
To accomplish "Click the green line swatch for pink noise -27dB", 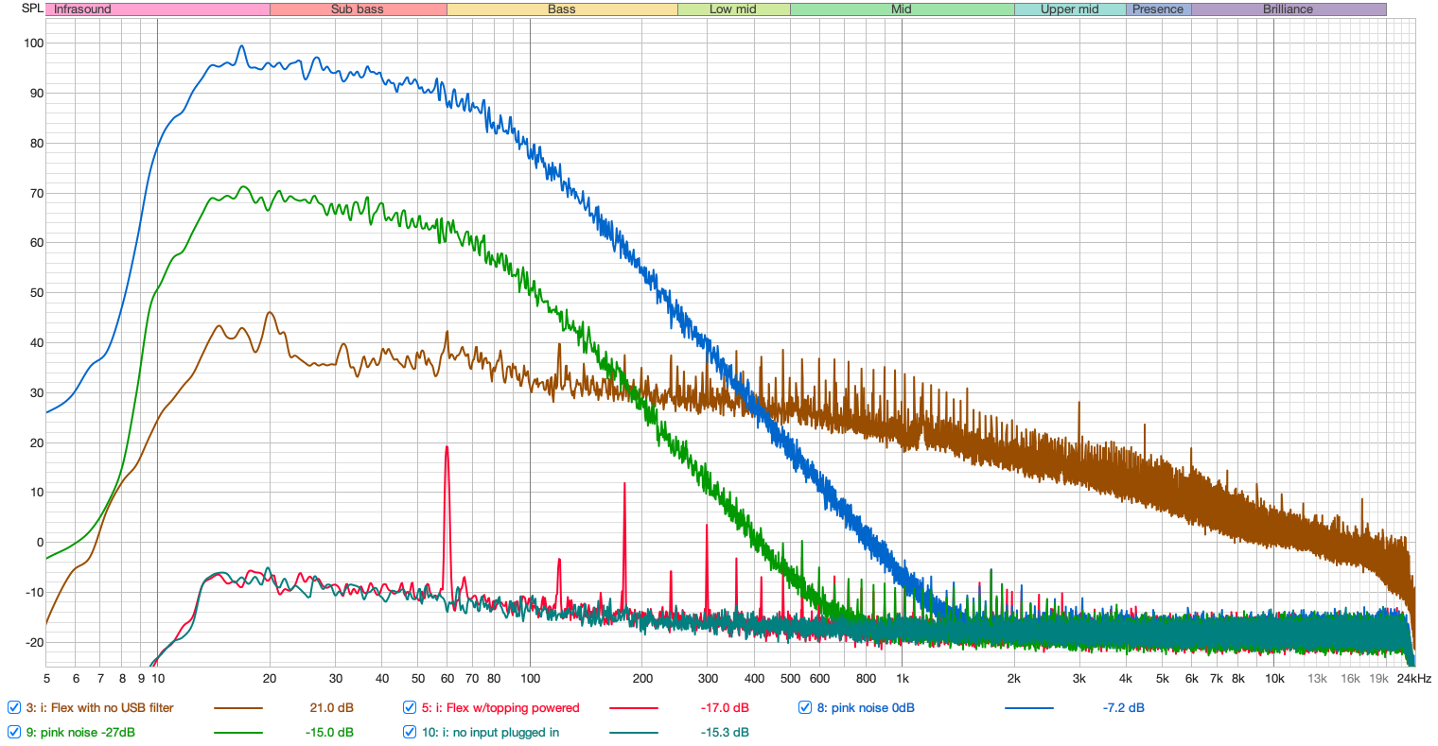I will click(x=237, y=733).
